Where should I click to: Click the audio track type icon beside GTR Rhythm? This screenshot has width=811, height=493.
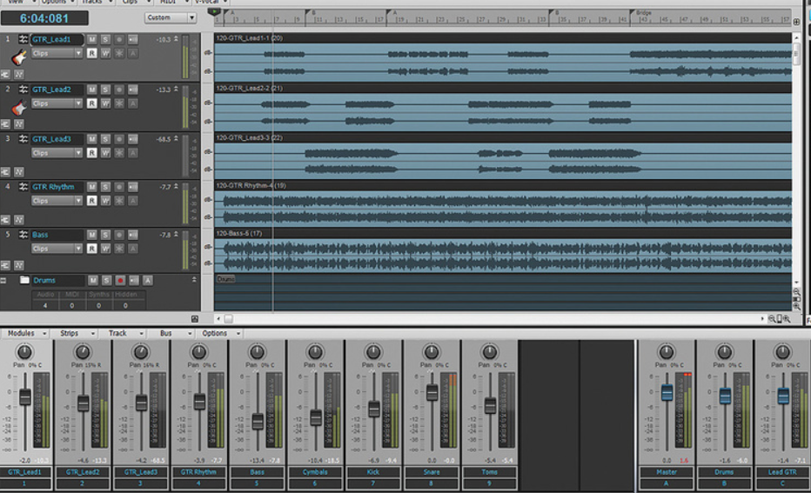[23, 187]
